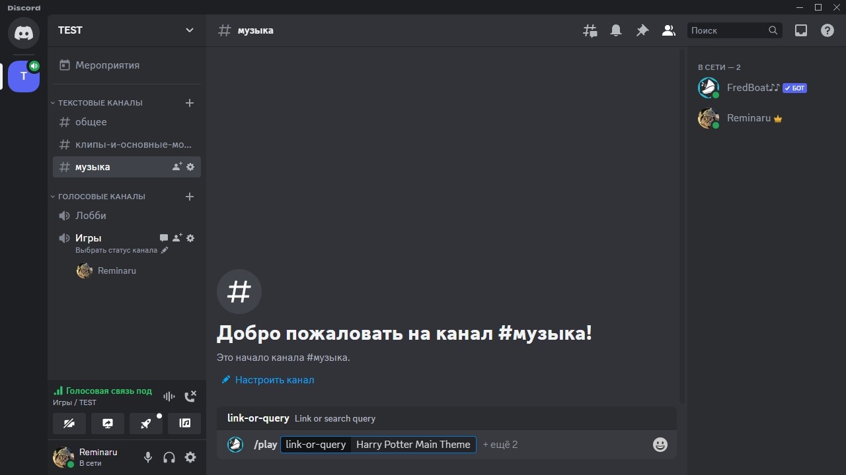This screenshot has width=846, height=475.
Task: Collapse the ГОЛОСОВЫЕ КАНАЛЫ category
Action: point(98,197)
